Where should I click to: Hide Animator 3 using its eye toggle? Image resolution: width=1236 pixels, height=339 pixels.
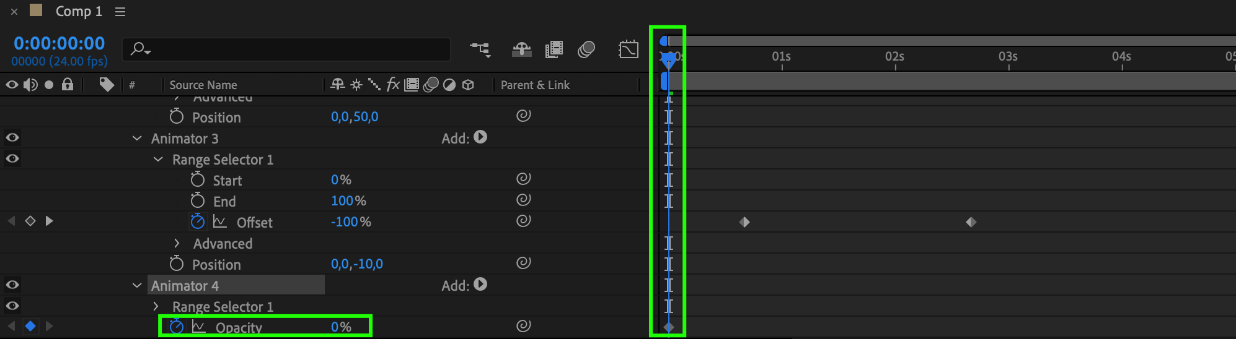click(12, 137)
